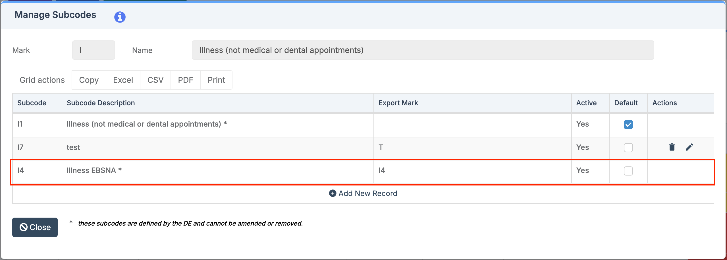Sort by Subcode Description column header
Viewport: 727px width, 260px height.
pos(101,103)
